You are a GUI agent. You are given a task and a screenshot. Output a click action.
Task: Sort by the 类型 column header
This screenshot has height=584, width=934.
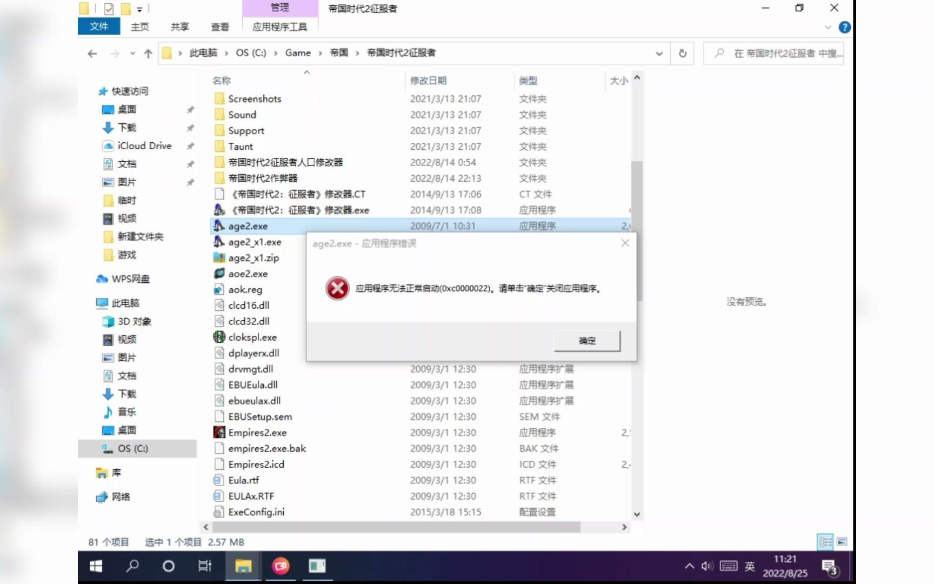[x=528, y=81]
